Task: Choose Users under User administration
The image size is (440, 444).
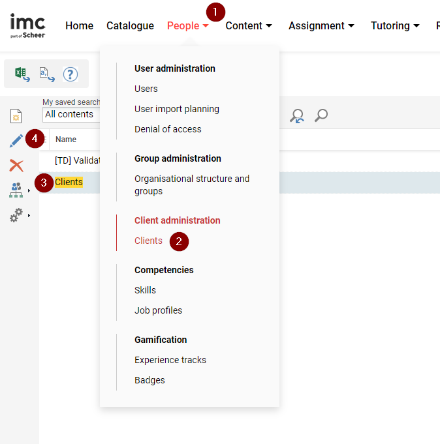Action: coord(146,89)
